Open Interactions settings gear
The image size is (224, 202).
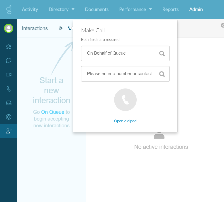61,28
